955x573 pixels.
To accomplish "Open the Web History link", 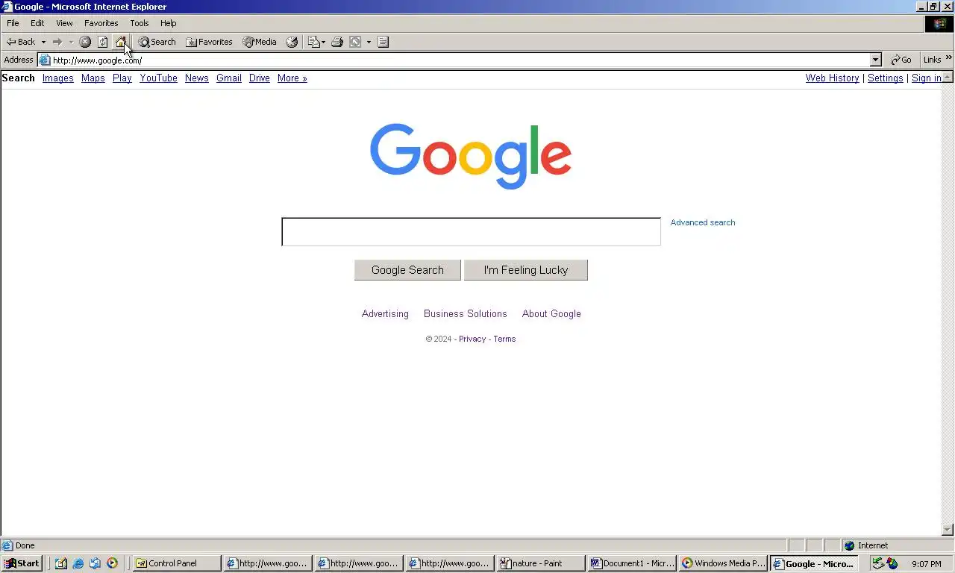I will pos(832,78).
